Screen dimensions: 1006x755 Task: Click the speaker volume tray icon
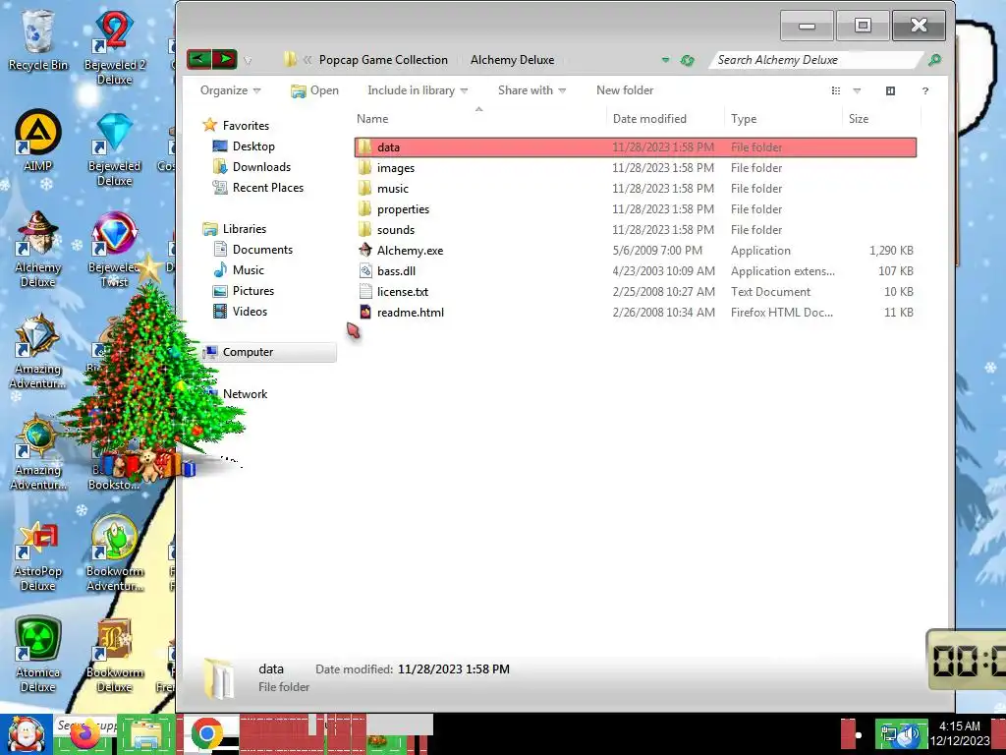(x=909, y=735)
